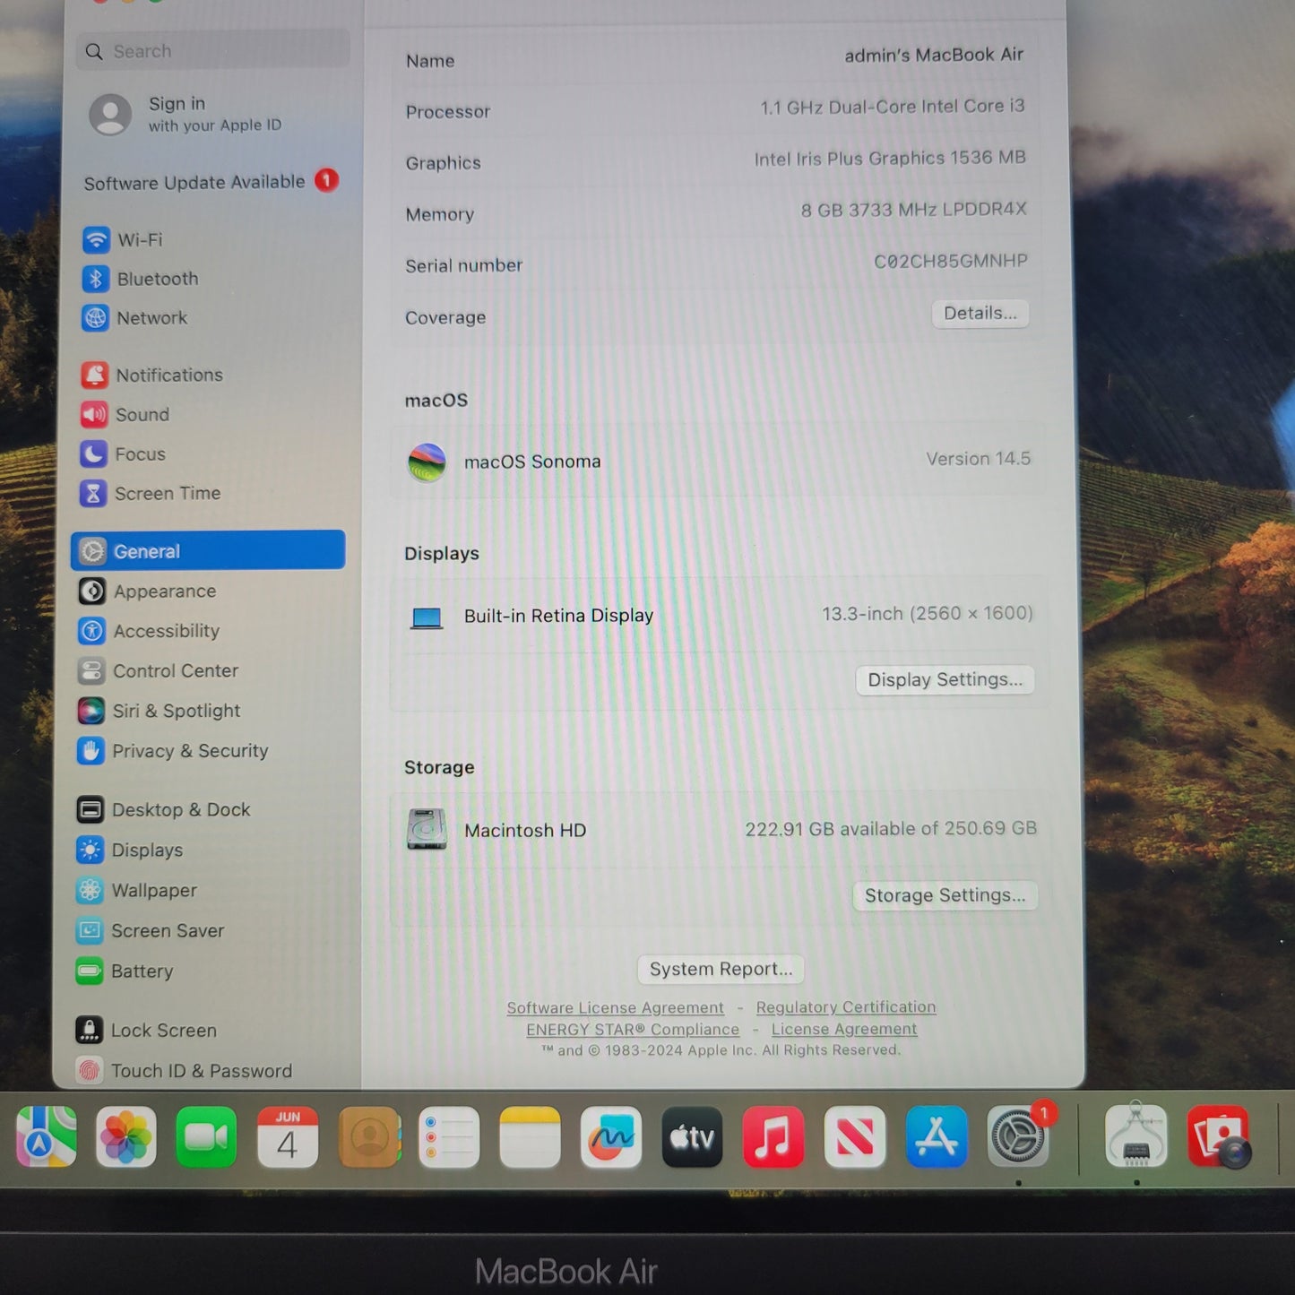The height and width of the screenshot is (1295, 1295).
Task: Click Storage Settings... button
Action: 945,895
